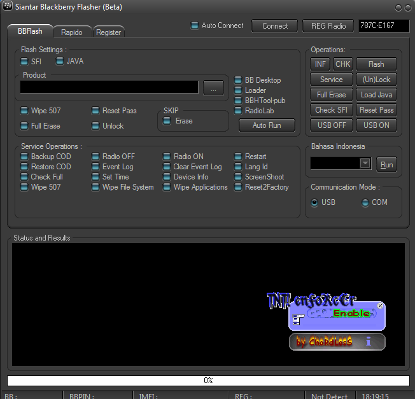Check the Event Log option
The height and width of the screenshot is (399, 415).
coord(95,167)
